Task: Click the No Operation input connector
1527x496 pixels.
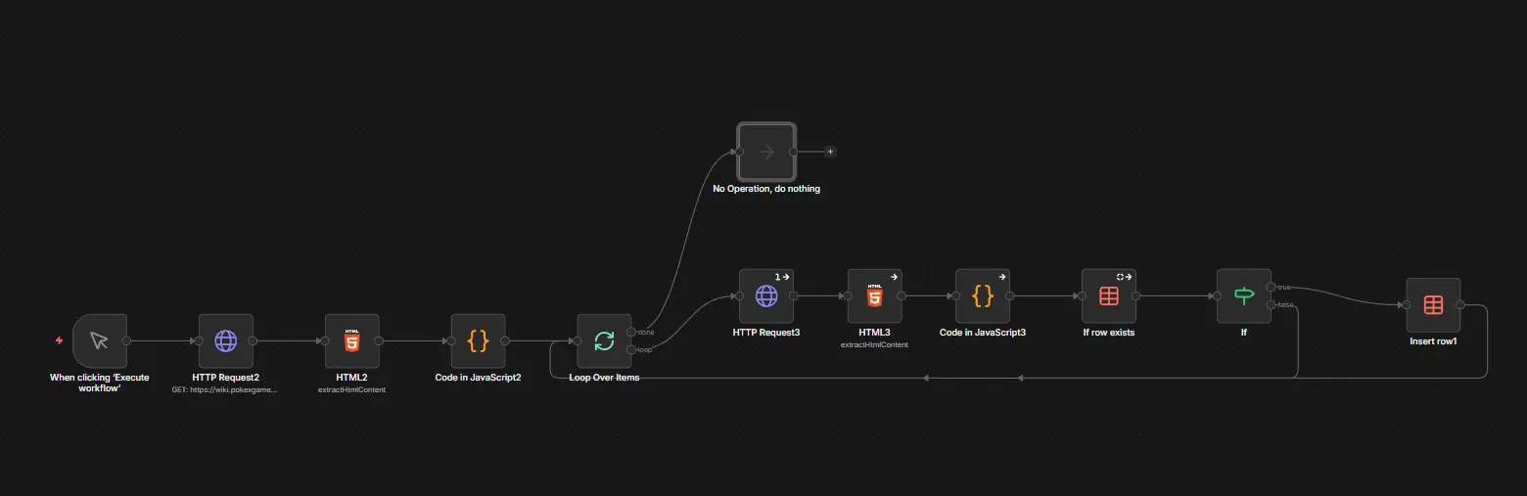Action: coord(739,152)
